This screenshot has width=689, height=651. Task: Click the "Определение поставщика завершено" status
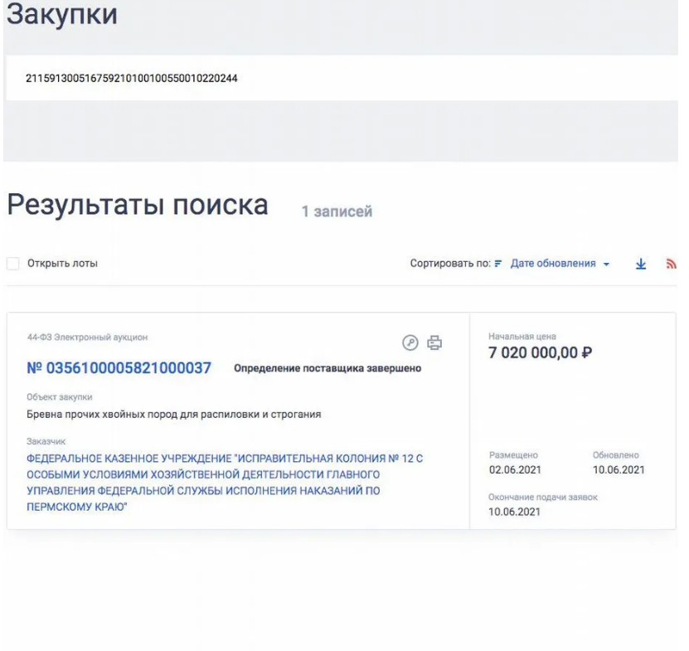coord(328,368)
